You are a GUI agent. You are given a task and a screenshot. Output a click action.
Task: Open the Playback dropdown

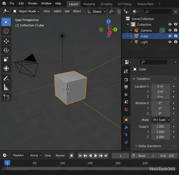(19, 155)
